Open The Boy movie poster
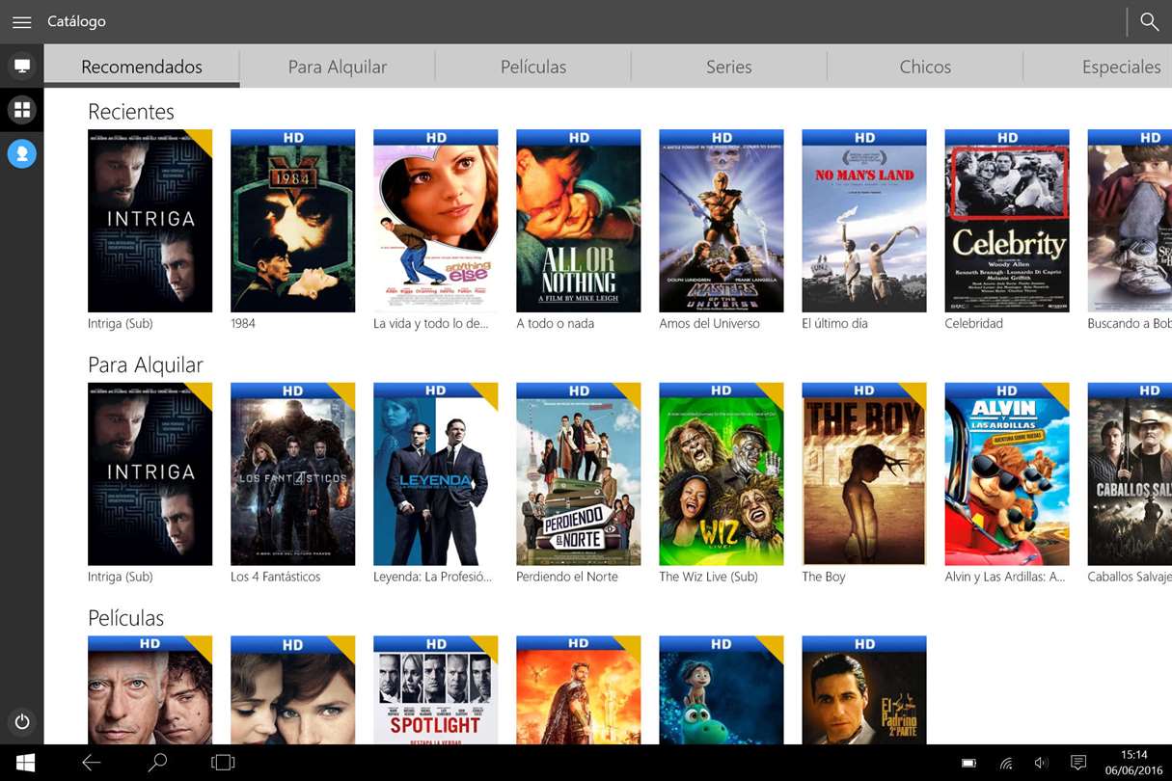The image size is (1172, 781). point(863,474)
